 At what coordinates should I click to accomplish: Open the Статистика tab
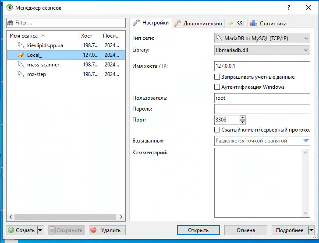point(269,24)
